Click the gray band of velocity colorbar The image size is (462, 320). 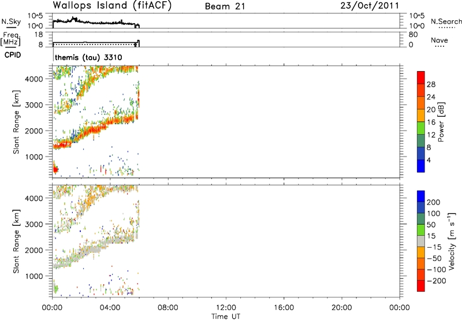(x=421, y=241)
